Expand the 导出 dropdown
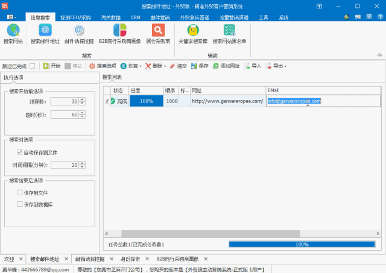Image resolution: width=386 pixels, height=273 pixels. pyautogui.click(x=285, y=66)
